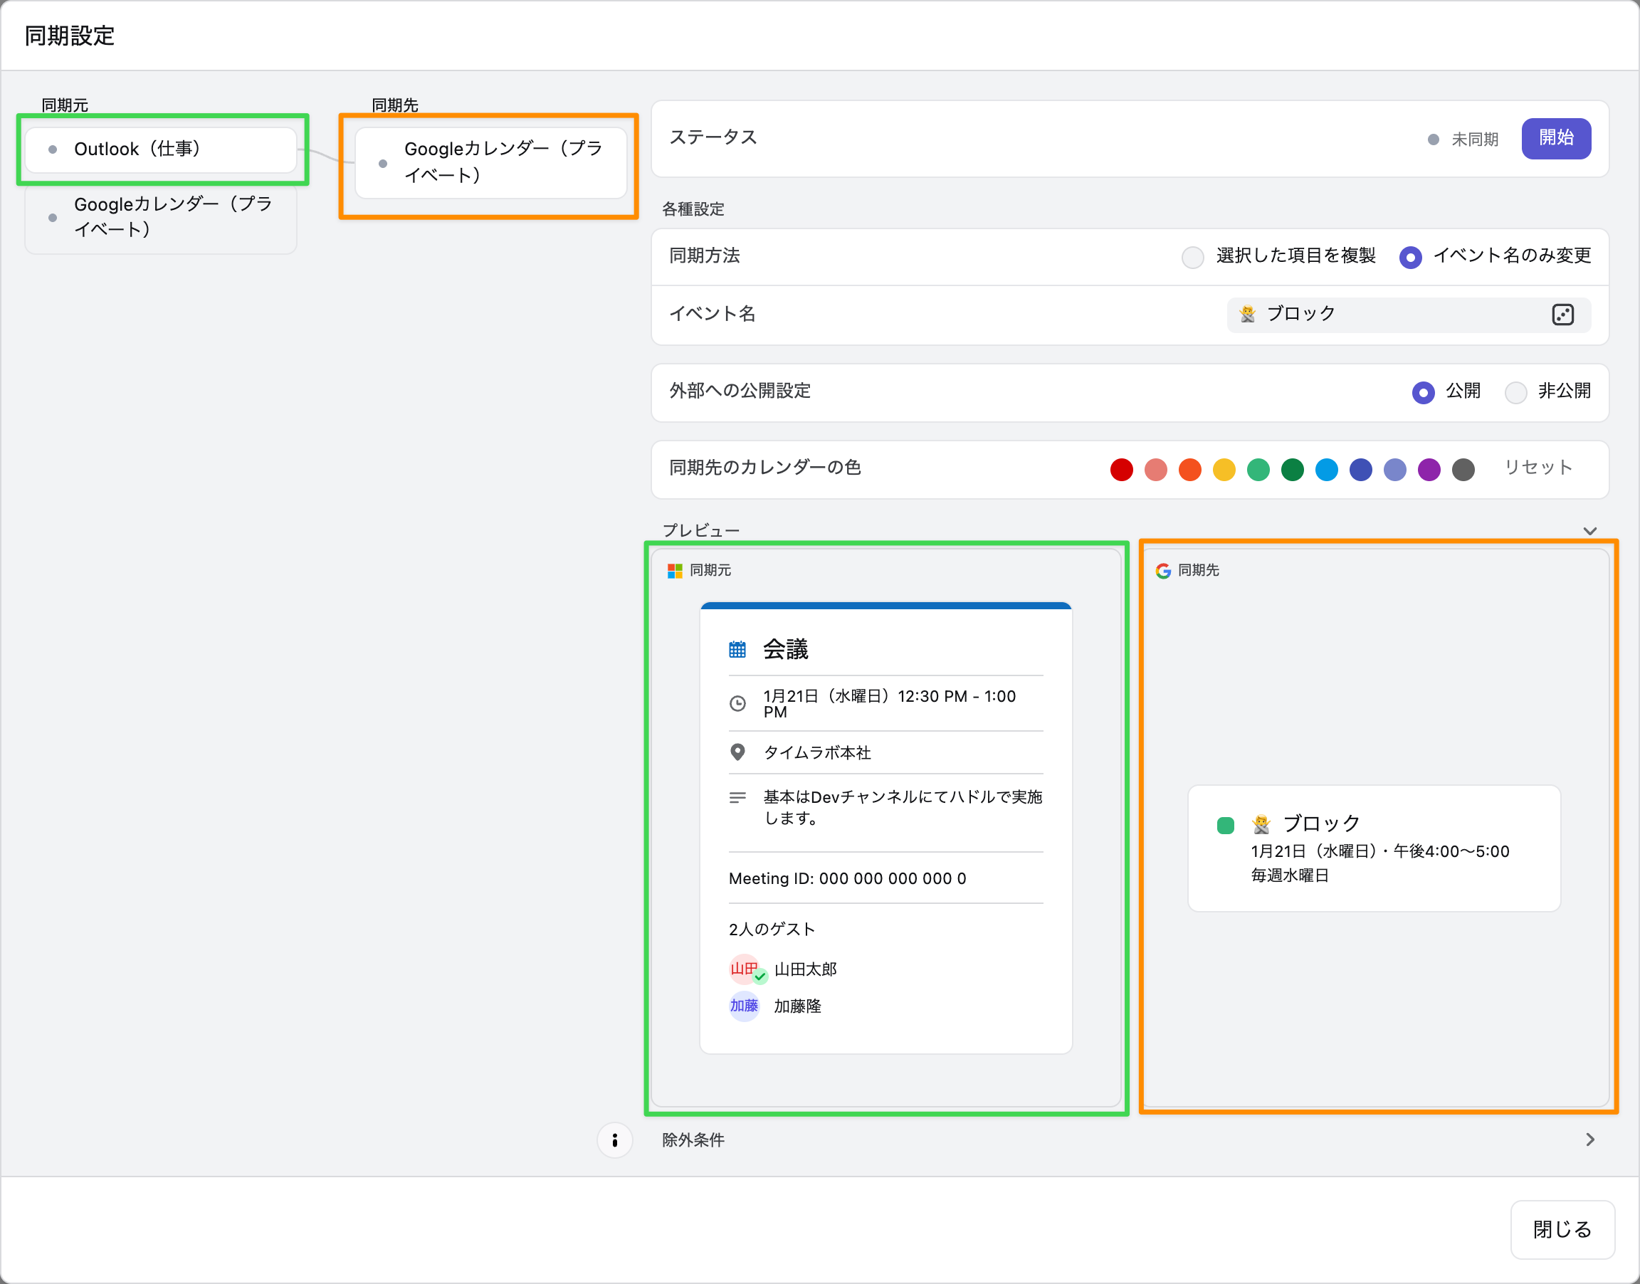1640x1284 pixels.
Task: Pick the lavender calendar color
Action: point(1395,470)
